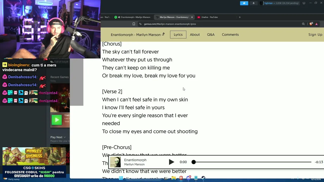Switch to the Unalive YouTube tab

pos(209,17)
